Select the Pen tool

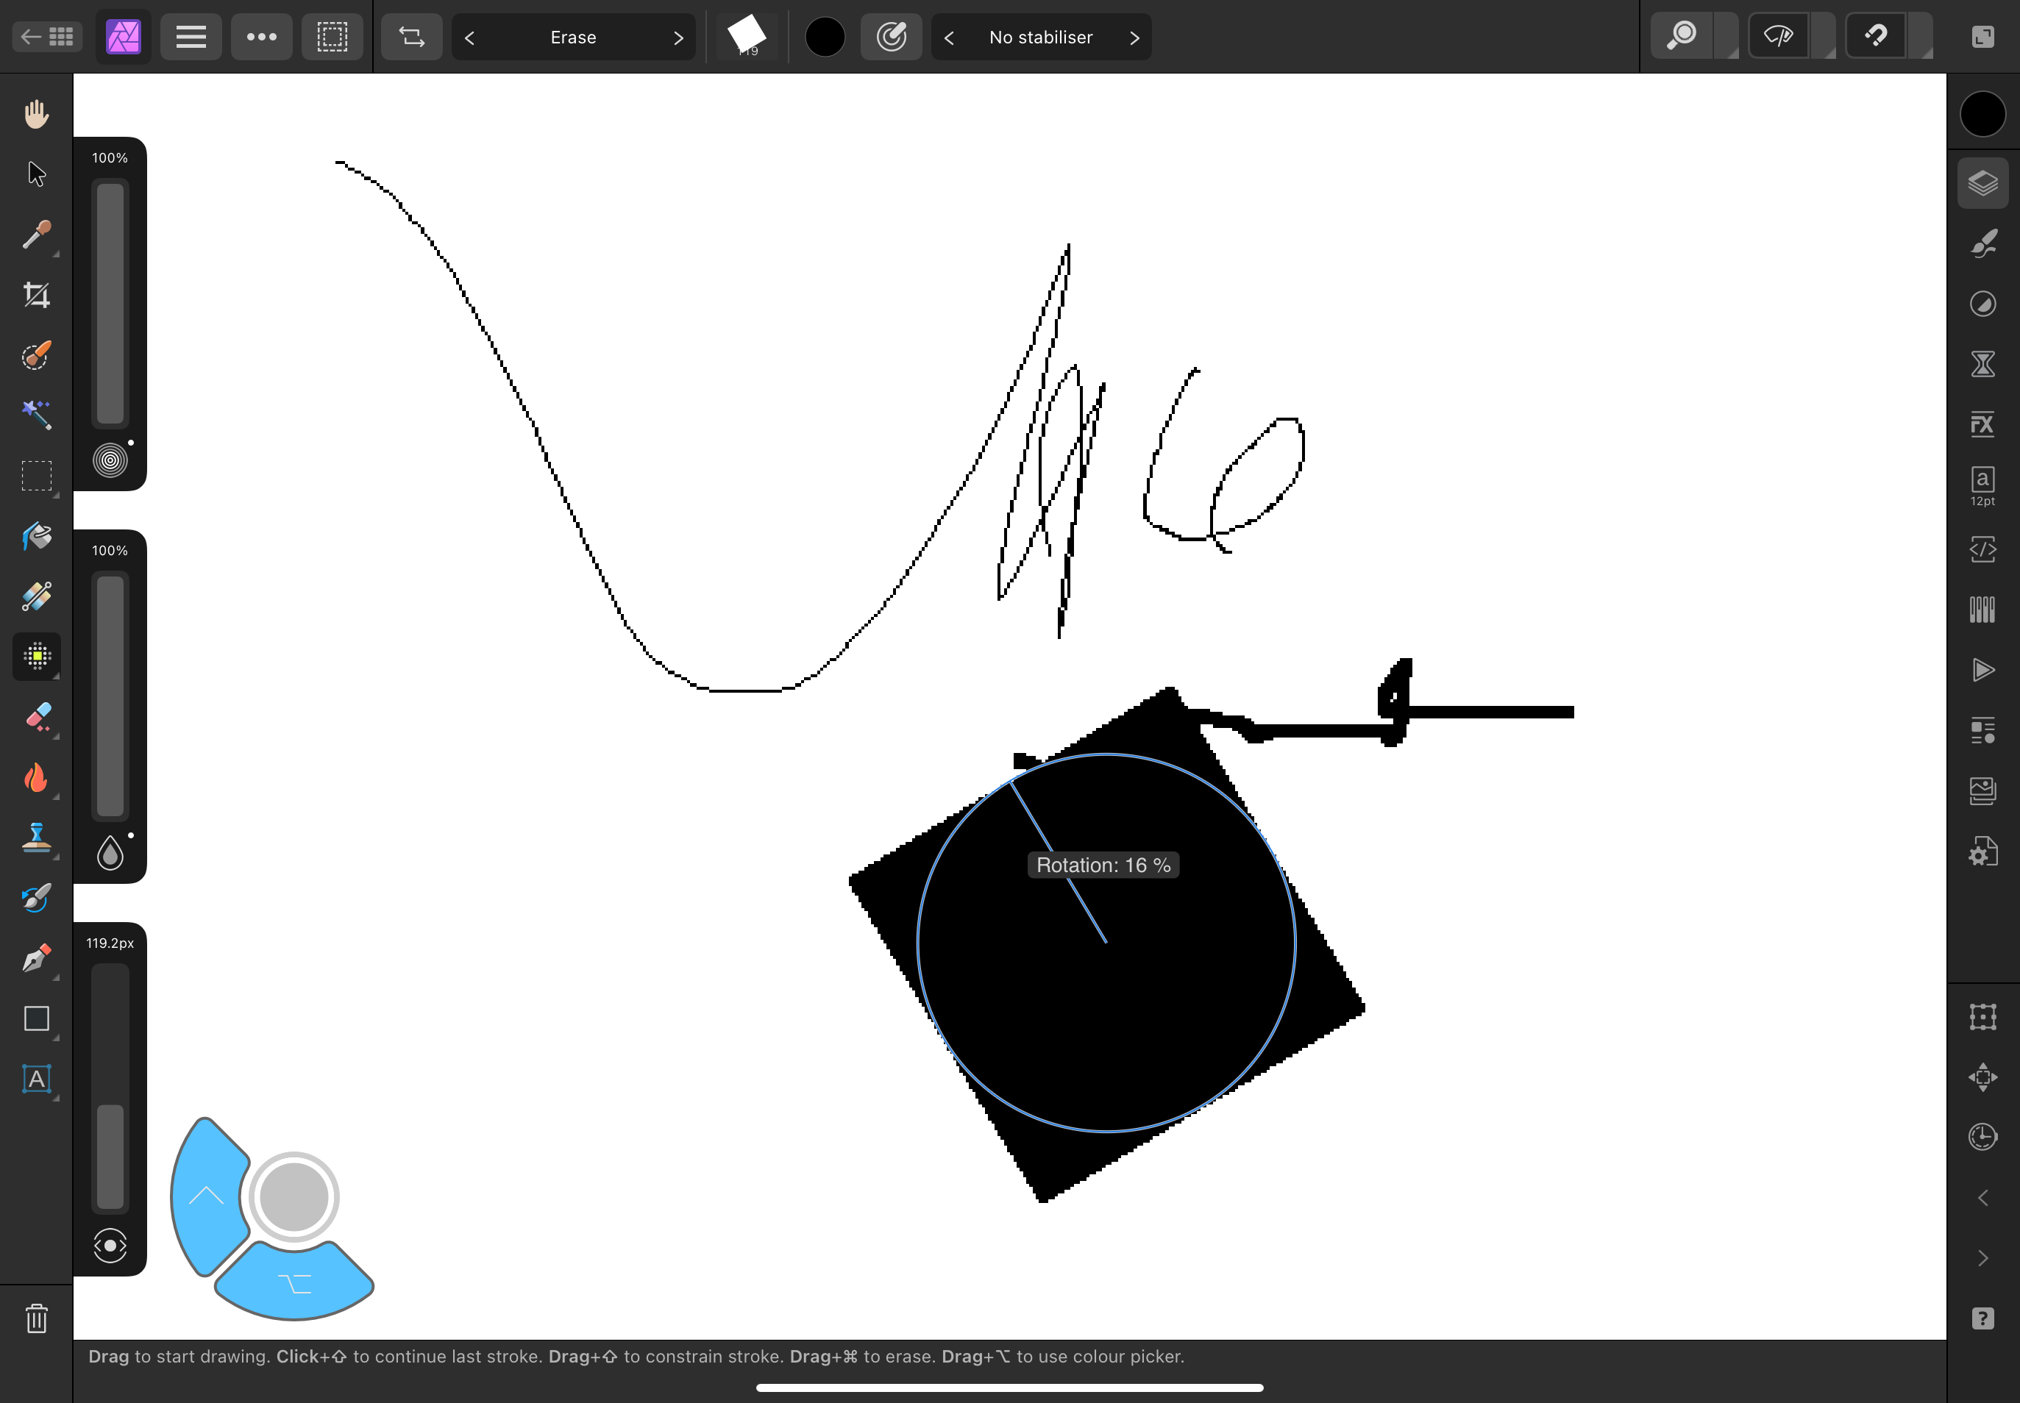coord(36,957)
